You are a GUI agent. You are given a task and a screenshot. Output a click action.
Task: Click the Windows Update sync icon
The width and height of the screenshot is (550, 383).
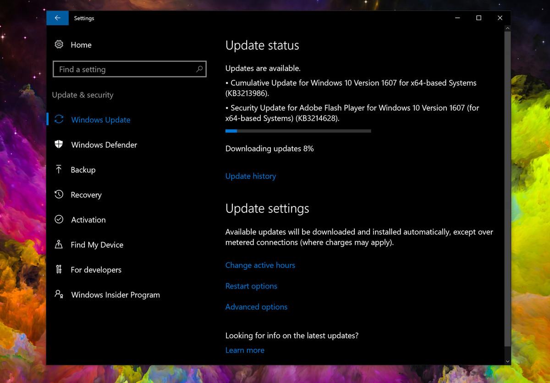coord(59,120)
